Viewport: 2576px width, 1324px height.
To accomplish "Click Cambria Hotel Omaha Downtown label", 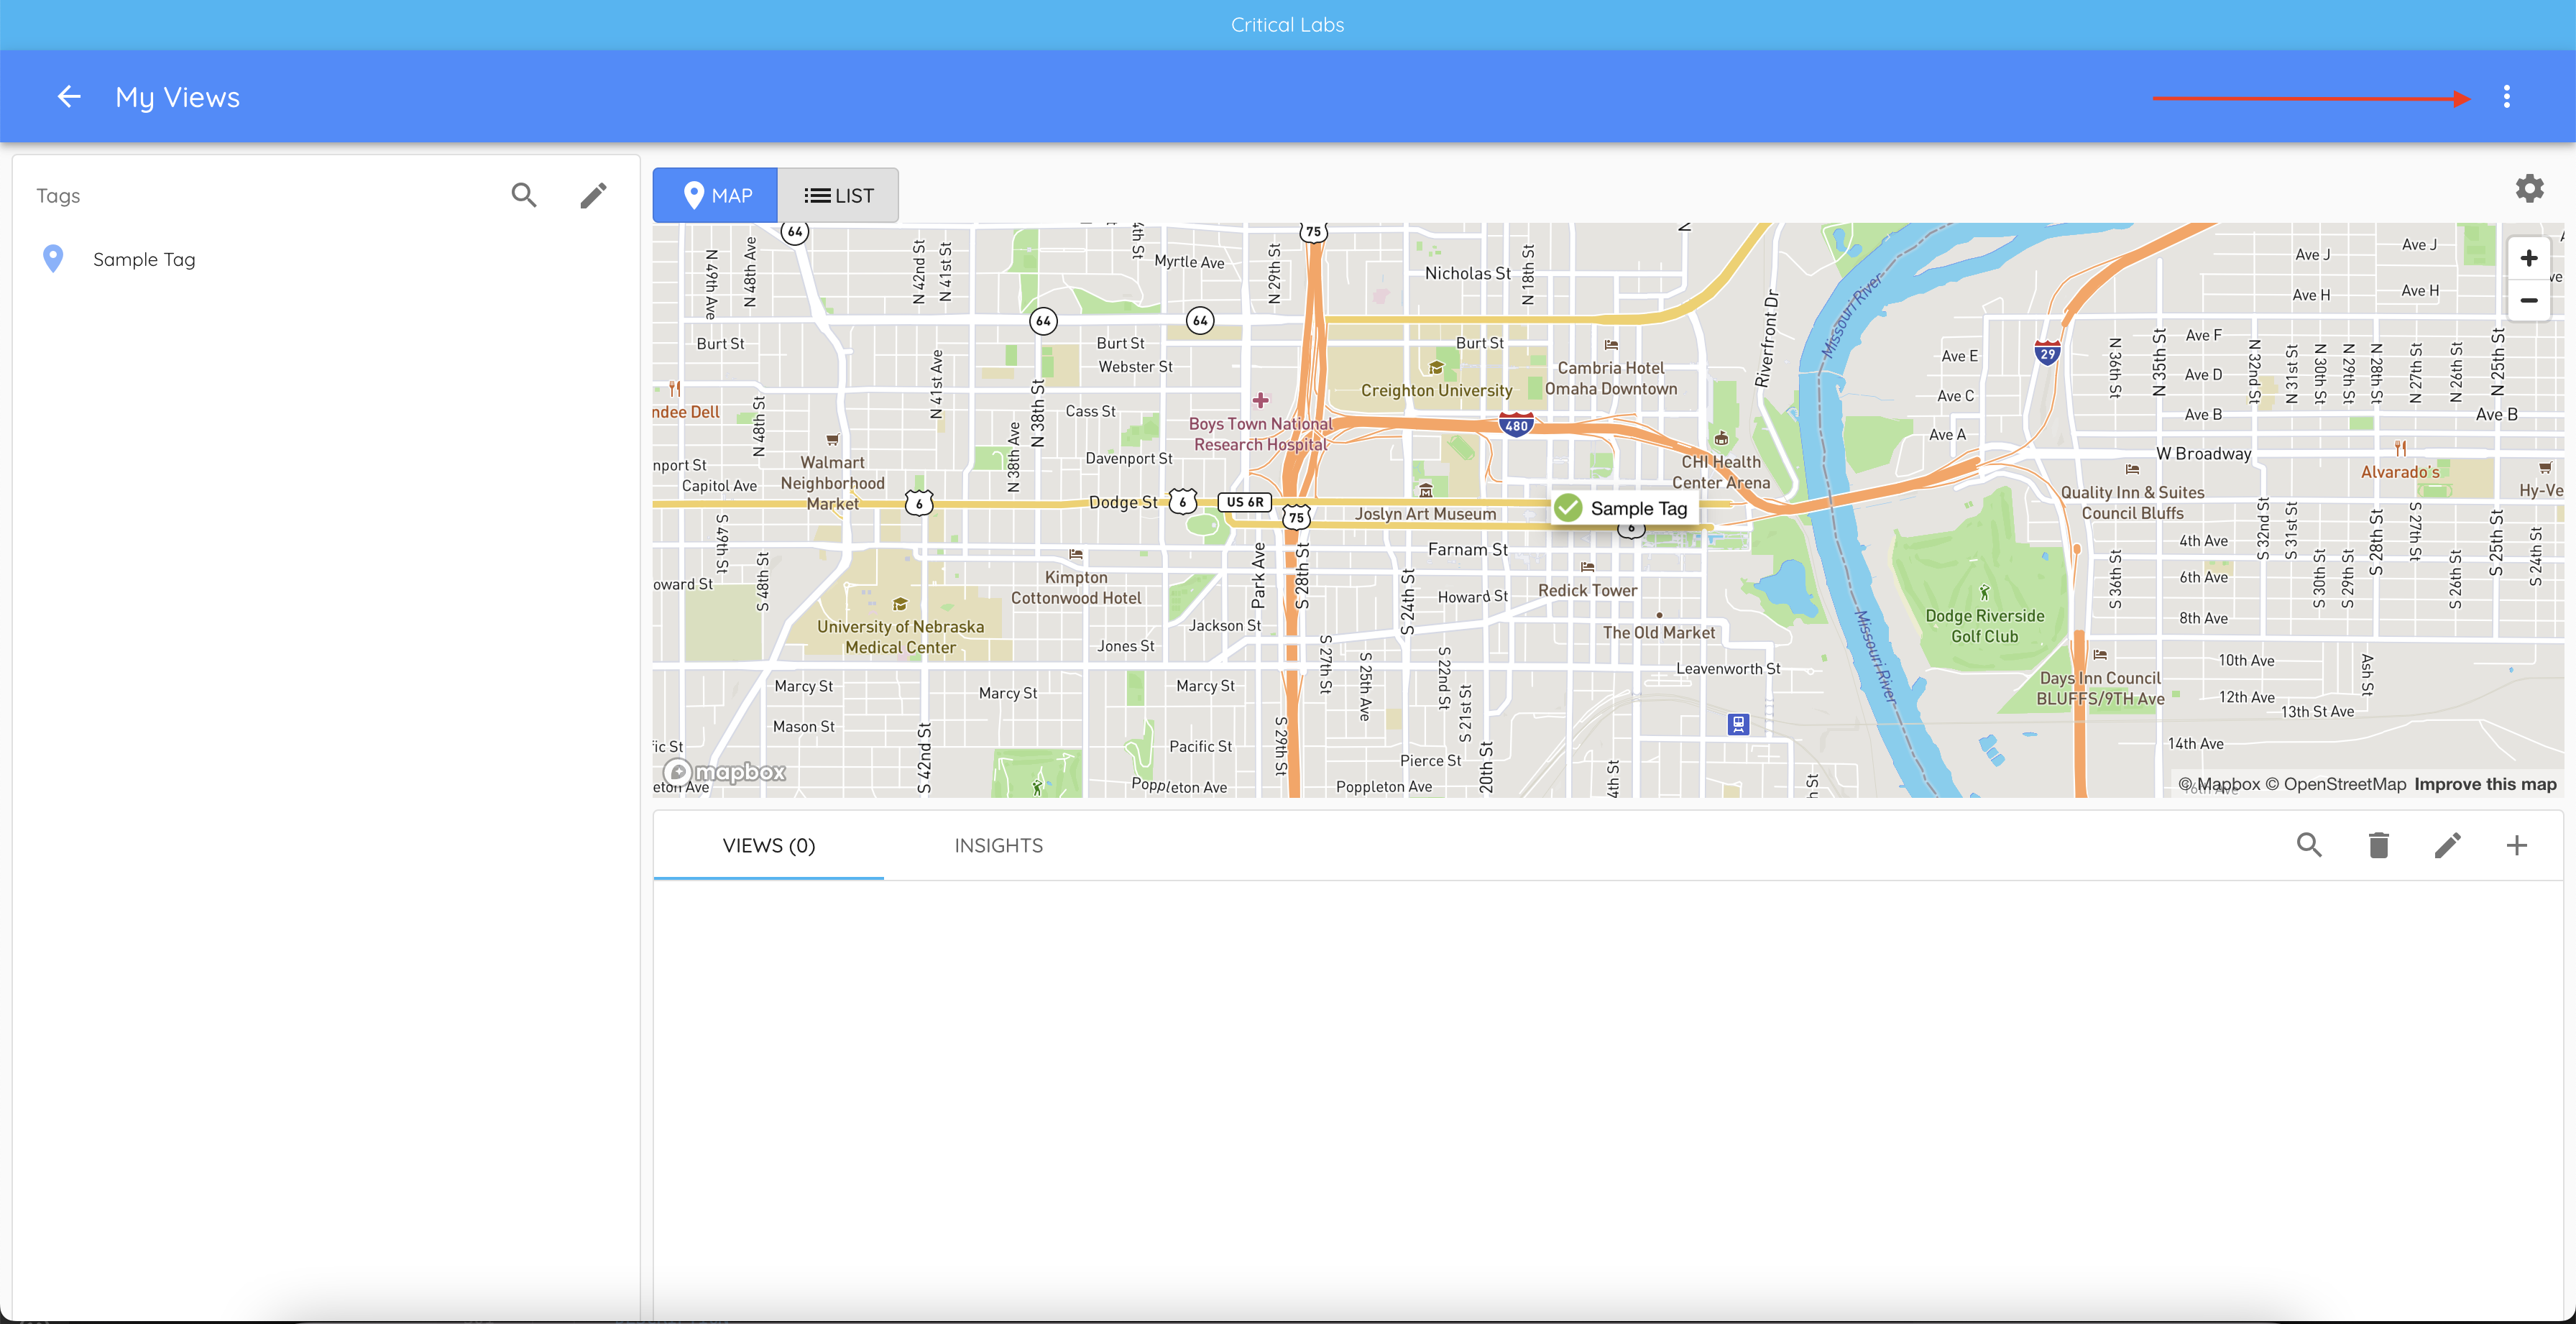I will [1611, 379].
